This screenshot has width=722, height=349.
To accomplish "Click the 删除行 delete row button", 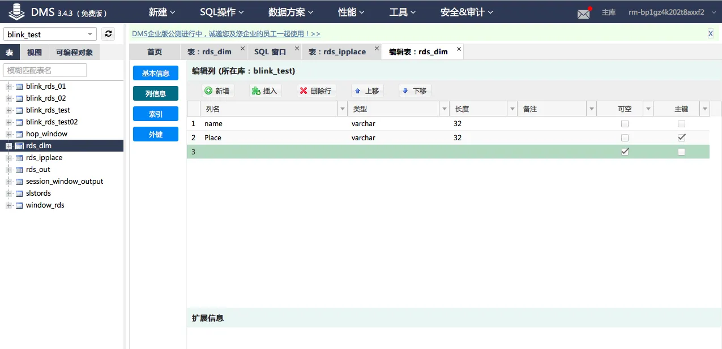I will click(317, 91).
